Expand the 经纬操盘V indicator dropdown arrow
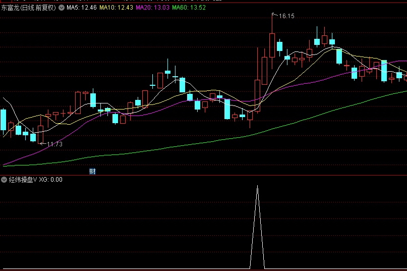Screen dimensions: 407x271 (4, 180)
